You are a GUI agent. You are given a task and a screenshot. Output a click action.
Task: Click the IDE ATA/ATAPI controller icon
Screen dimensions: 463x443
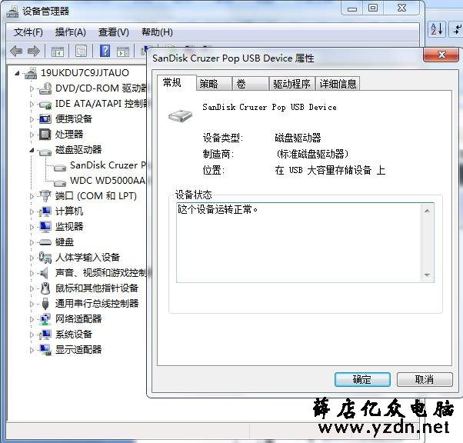click(45, 104)
